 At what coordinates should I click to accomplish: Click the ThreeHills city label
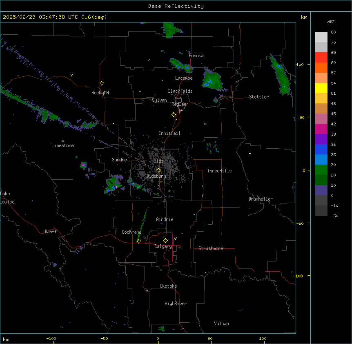tap(219, 171)
